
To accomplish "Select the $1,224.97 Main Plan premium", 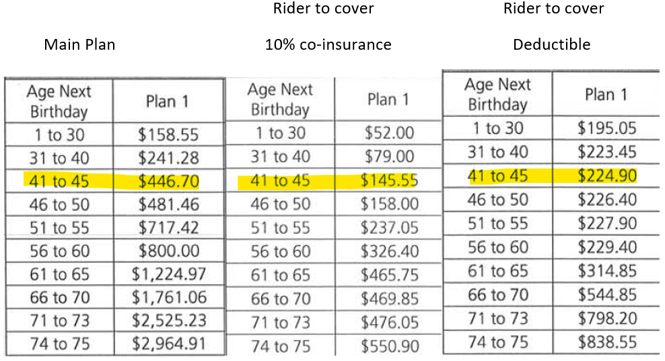I will coord(168,274).
